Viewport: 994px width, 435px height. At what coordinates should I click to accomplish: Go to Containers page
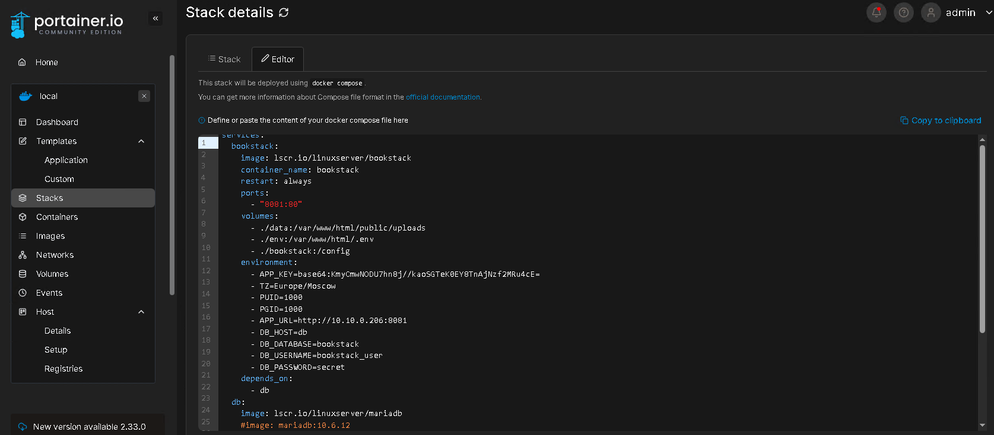click(x=57, y=217)
